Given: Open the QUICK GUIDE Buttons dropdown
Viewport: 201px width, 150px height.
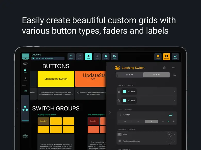Looking at the screenshot, I should [x=48, y=58].
